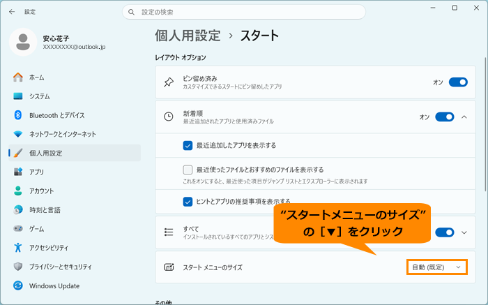This screenshot has width=488, height=305.
Task: Collapse the 新着順 section chevron
Action: point(464,117)
